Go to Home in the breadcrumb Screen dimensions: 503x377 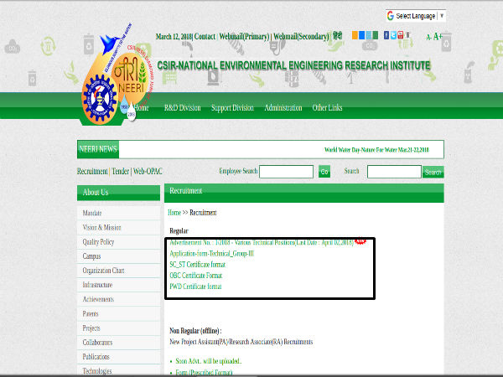click(x=174, y=213)
